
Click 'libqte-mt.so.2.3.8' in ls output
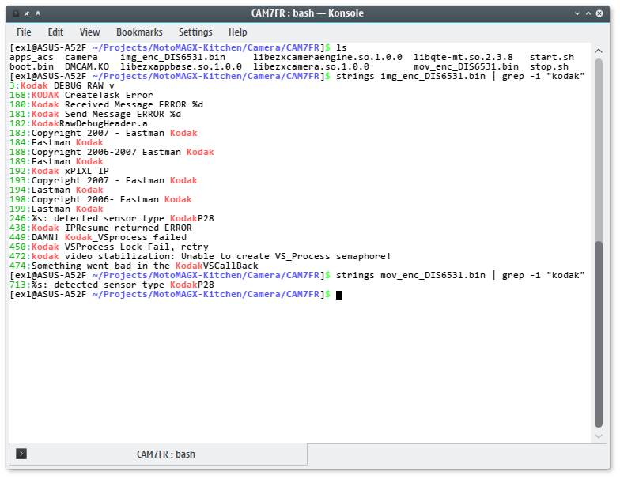click(x=463, y=57)
